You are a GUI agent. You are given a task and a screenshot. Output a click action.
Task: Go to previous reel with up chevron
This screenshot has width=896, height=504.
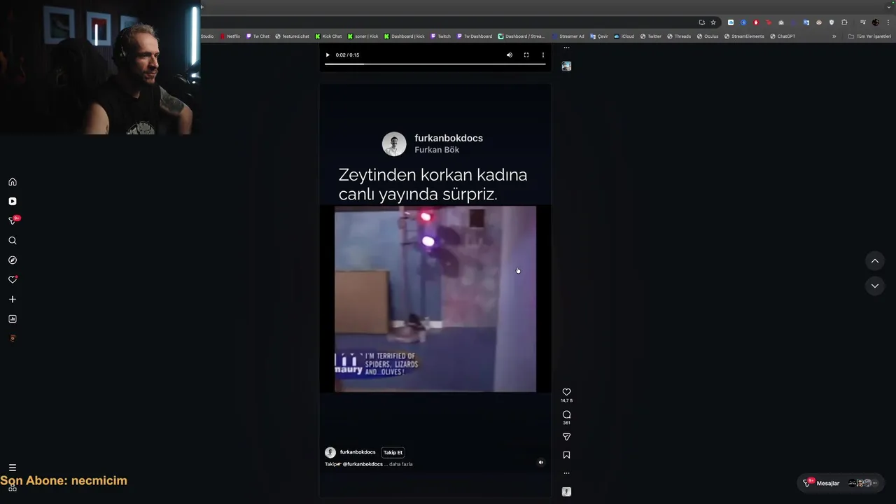click(875, 261)
